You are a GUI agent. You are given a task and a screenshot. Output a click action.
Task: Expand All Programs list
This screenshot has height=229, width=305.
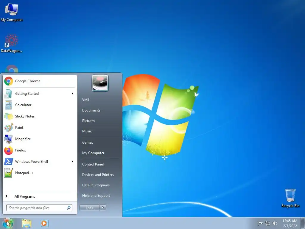(40, 196)
